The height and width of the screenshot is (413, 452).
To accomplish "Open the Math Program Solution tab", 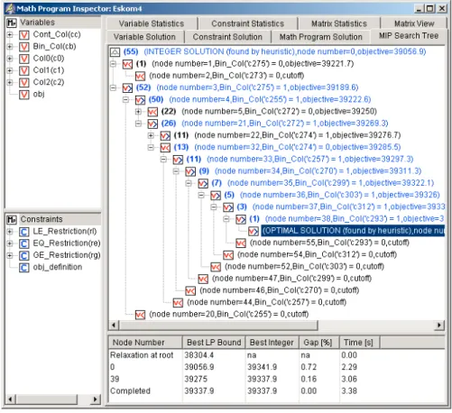I will click(320, 37).
